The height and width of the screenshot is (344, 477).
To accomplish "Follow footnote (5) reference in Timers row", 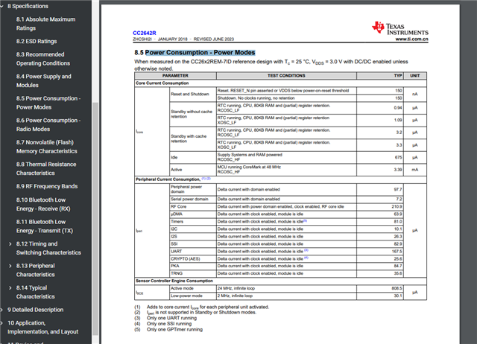I will [305, 221].
